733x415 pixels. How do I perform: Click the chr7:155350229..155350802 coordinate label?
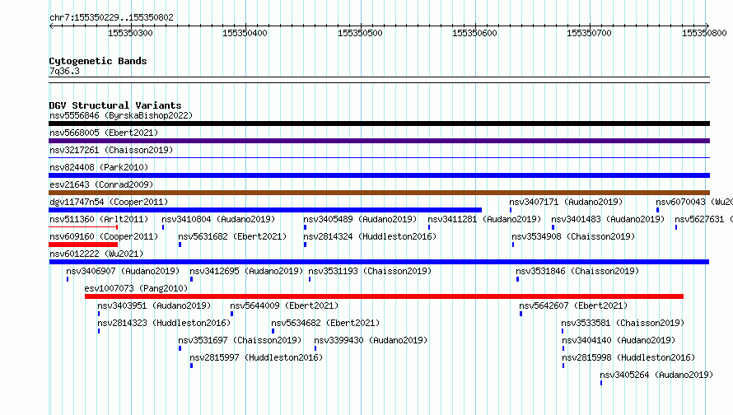click(x=111, y=17)
